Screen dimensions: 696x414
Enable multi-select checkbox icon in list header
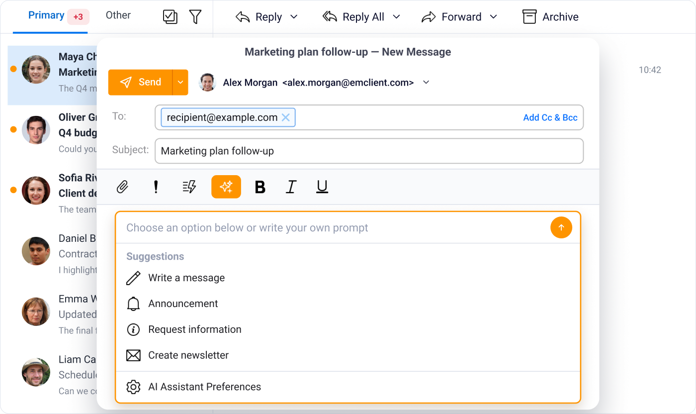click(170, 16)
